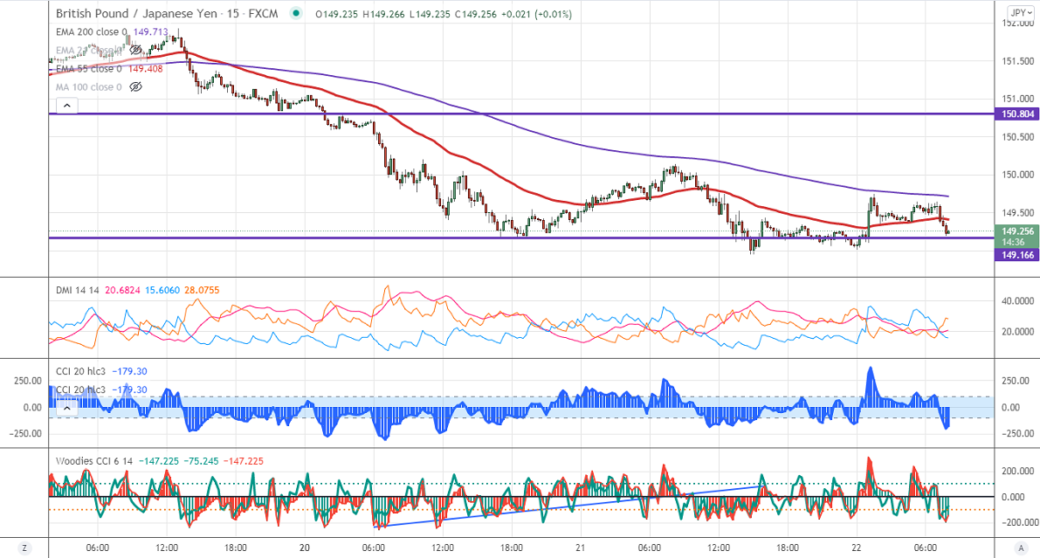Show the hidden EMA 21 indicator via its eye icon
1040x558 pixels.
[135, 50]
